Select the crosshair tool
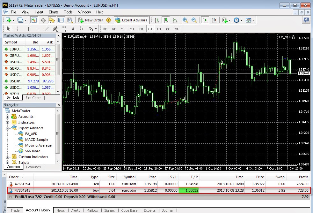The image size is (313, 213). [x=18, y=29]
